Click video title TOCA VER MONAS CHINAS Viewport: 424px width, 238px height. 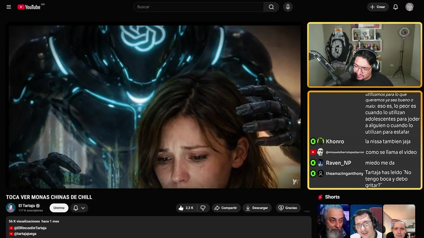click(49, 197)
